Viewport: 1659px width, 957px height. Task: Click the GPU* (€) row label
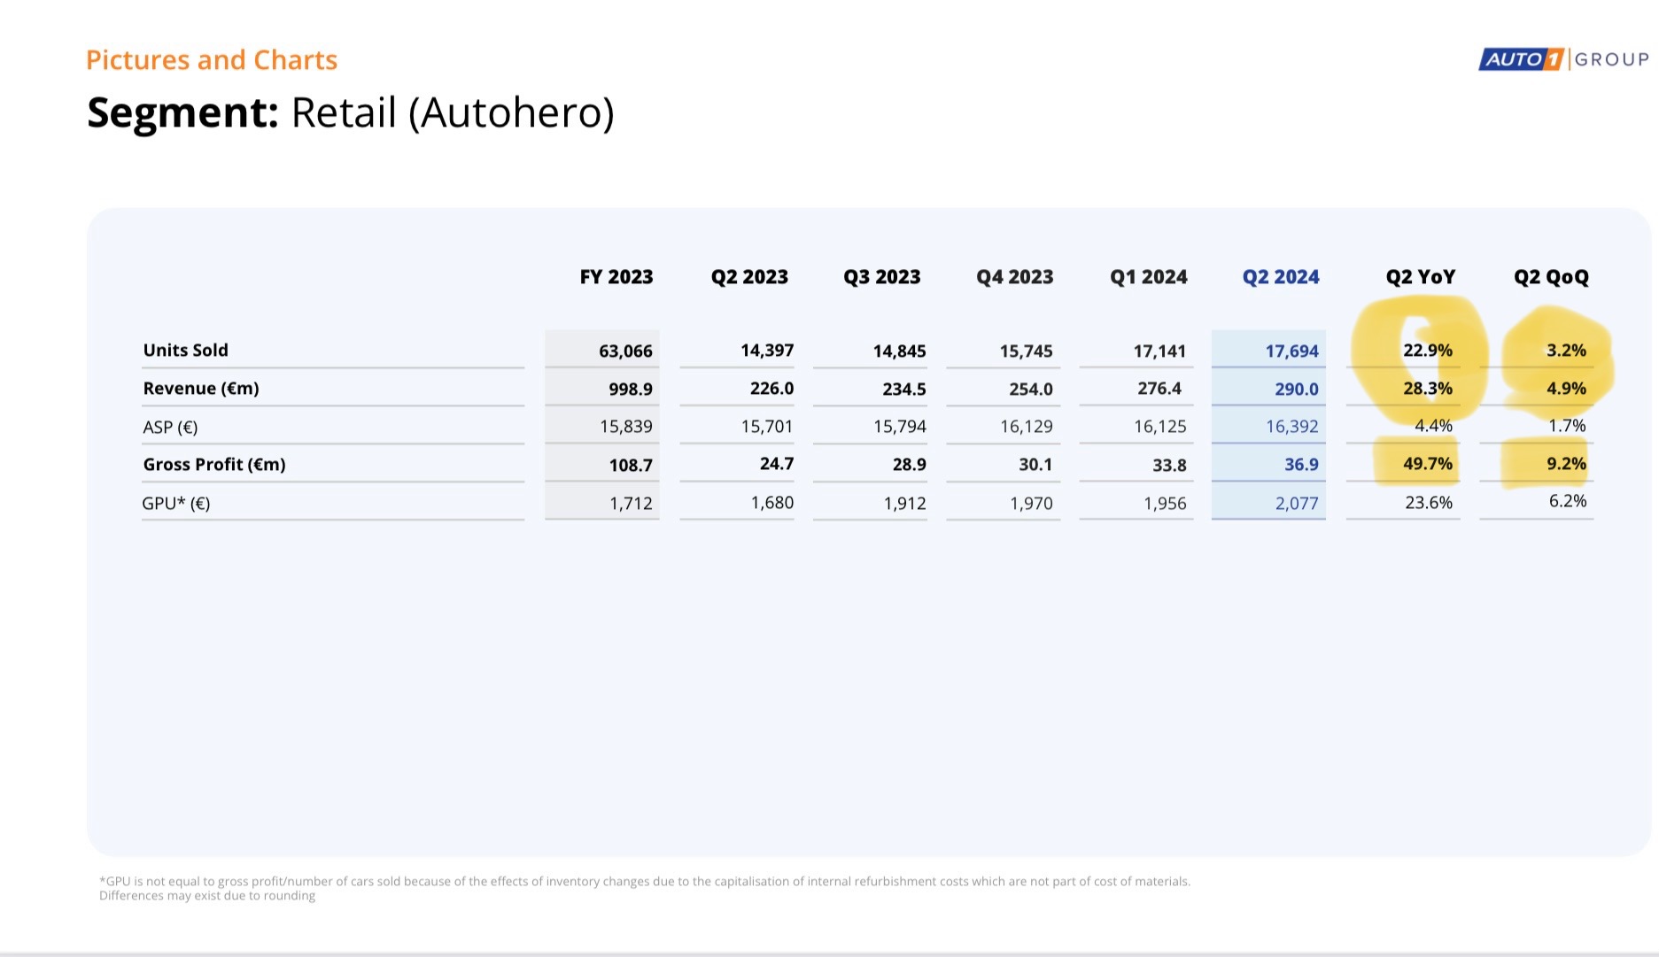coord(176,504)
